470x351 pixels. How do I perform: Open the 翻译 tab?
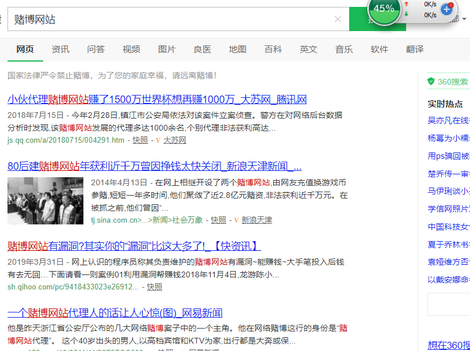(415, 49)
